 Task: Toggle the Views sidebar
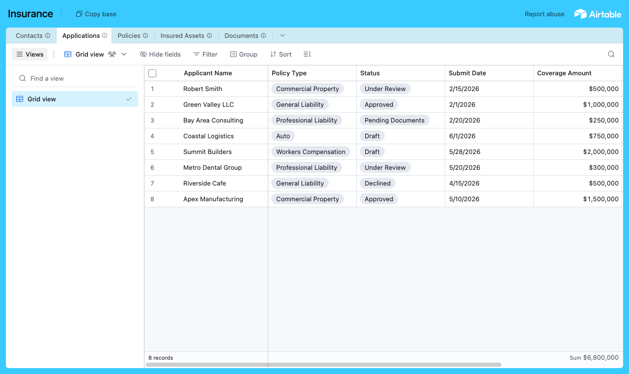click(x=29, y=54)
